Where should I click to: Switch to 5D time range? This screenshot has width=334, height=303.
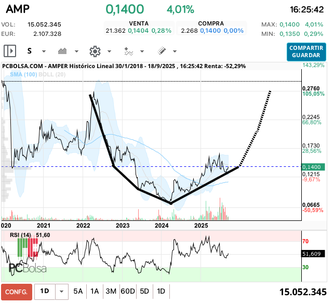(144, 291)
